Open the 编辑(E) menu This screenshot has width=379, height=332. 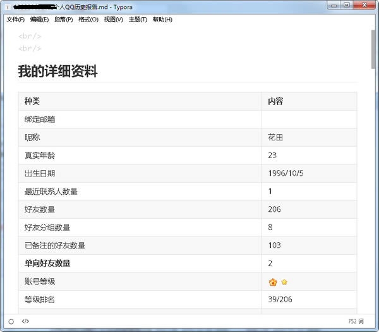click(x=39, y=20)
